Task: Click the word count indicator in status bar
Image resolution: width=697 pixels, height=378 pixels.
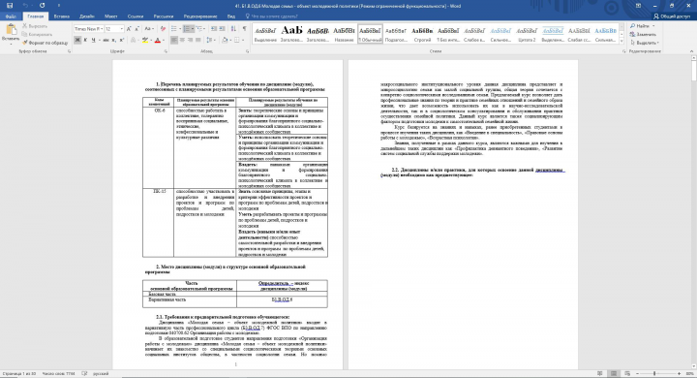Action: point(58,374)
